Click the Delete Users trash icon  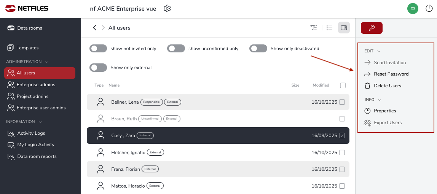367,86
